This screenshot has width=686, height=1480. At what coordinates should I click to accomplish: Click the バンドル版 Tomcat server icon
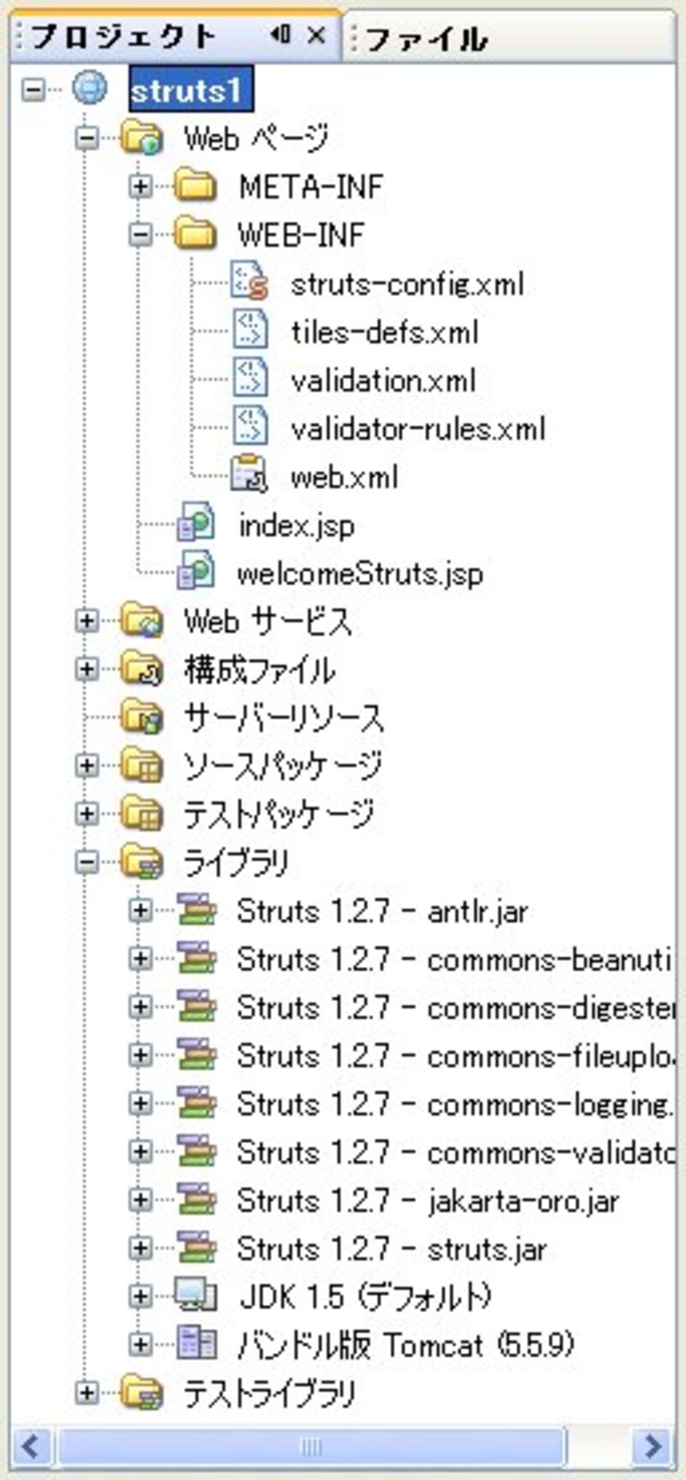pos(196,1344)
